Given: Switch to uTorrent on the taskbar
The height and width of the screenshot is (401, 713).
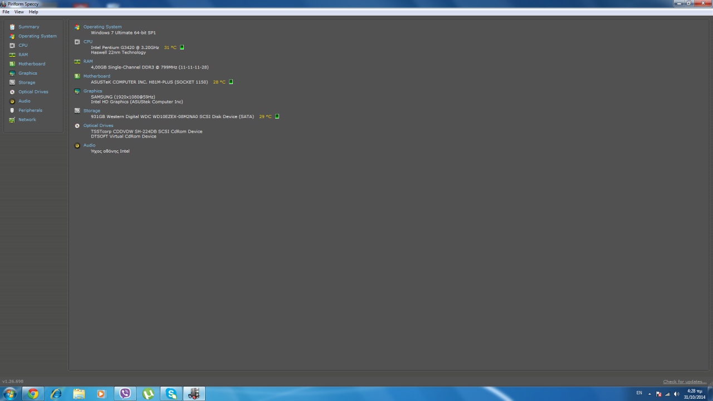Looking at the screenshot, I should (x=148, y=394).
